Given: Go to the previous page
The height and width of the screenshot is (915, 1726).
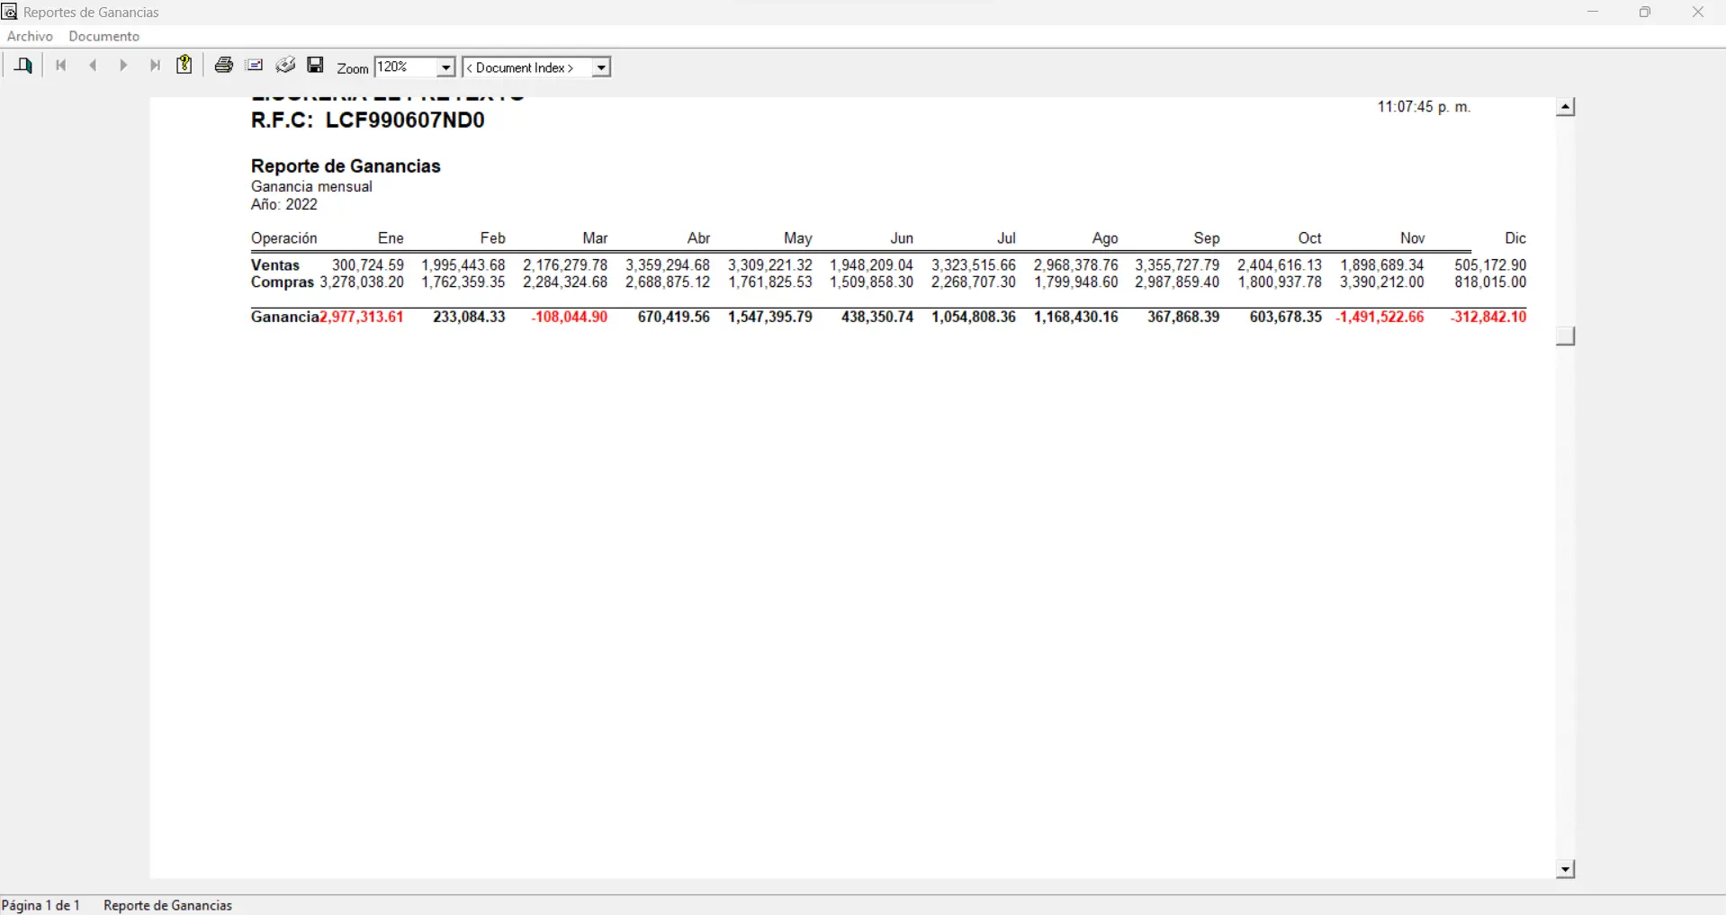Looking at the screenshot, I should [x=93, y=66].
